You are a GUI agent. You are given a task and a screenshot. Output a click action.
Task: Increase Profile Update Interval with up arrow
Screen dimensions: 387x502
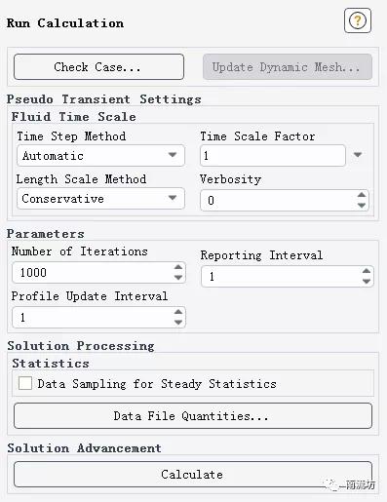point(178,312)
